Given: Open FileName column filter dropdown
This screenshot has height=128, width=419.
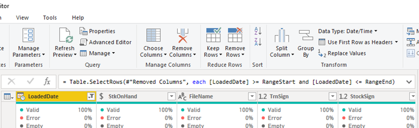Looking at the screenshot, I should (252, 97).
